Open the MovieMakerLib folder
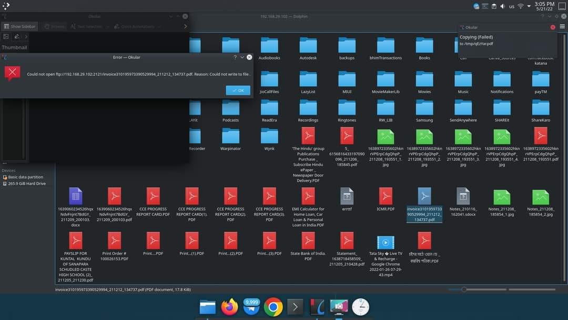The image size is (568, 320). (x=386, y=82)
